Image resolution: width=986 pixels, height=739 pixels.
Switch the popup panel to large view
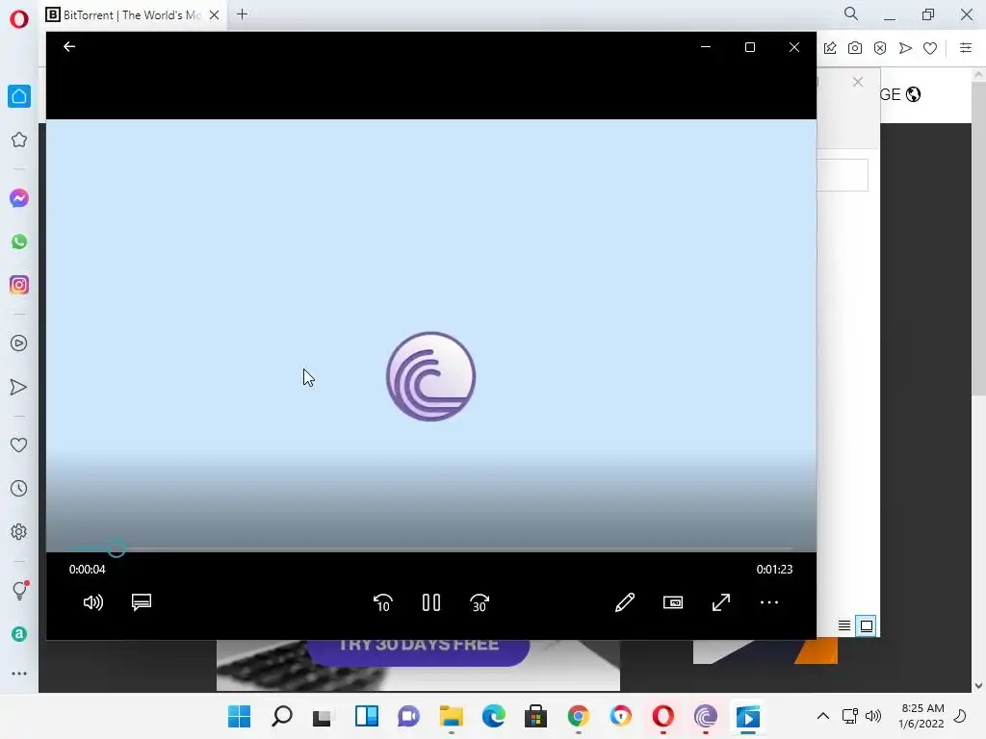866,625
